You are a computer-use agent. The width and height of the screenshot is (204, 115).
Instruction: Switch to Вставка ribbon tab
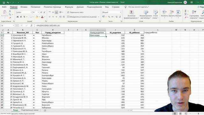click(x=24, y=7)
